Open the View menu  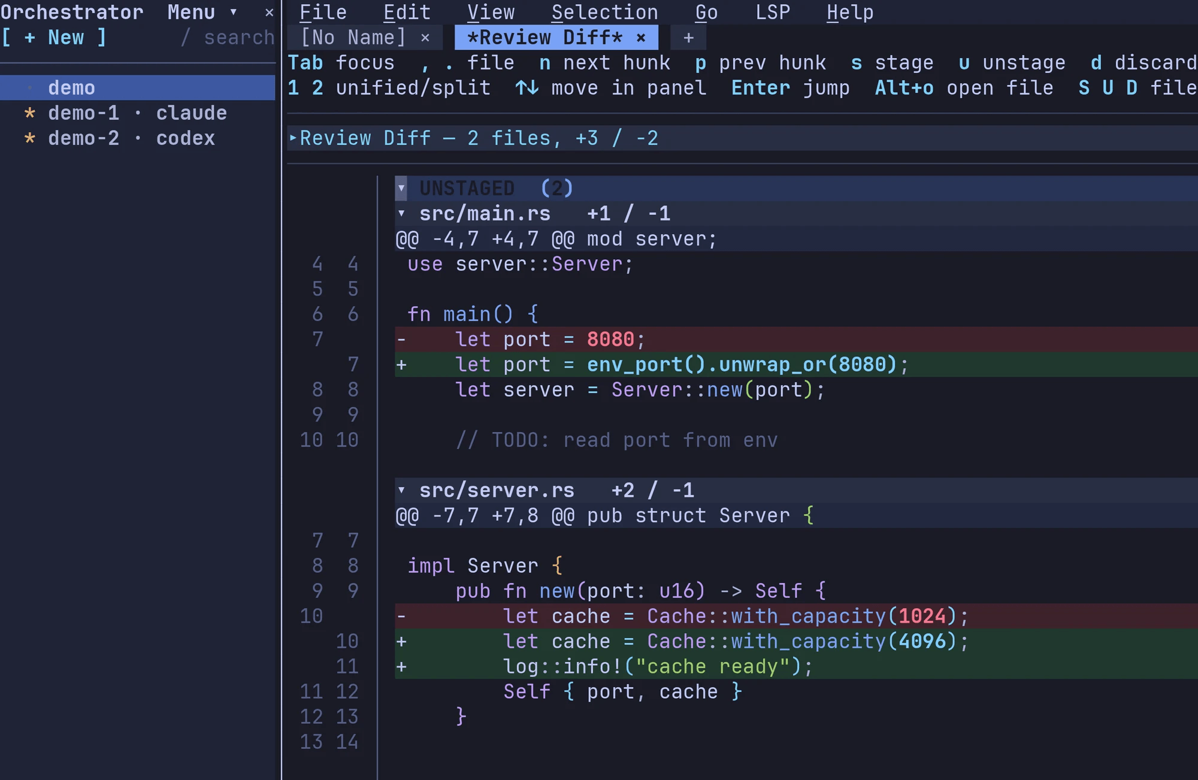pyautogui.click(x=491, y=13)
